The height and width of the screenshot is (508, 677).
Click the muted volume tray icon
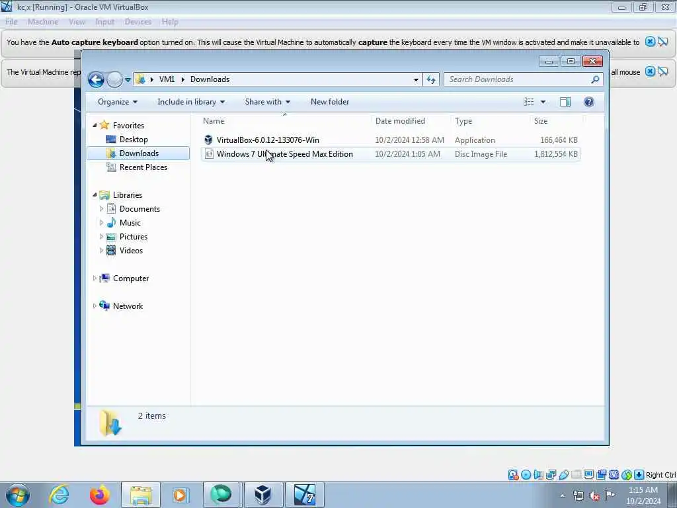594,495
